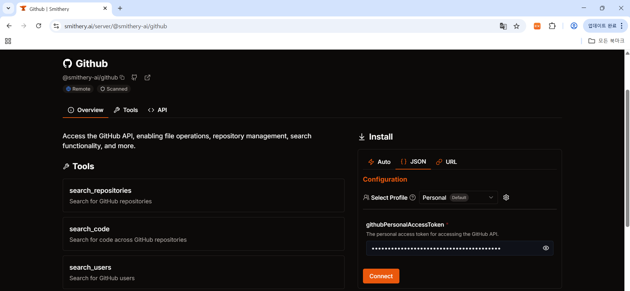Select the URL install tab
This screenshot has height=291, width=630.
(x=446, y=162)
